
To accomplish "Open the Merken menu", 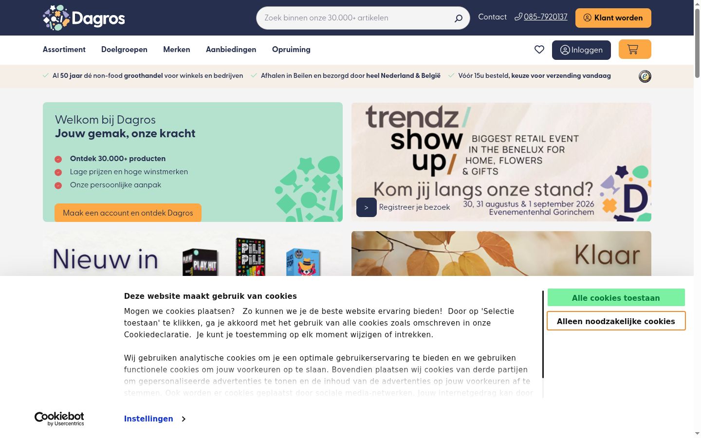I will (177, 50).
